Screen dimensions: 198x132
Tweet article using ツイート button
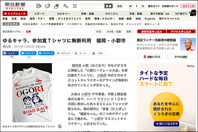pyautogui.click(x=29, y=53)
